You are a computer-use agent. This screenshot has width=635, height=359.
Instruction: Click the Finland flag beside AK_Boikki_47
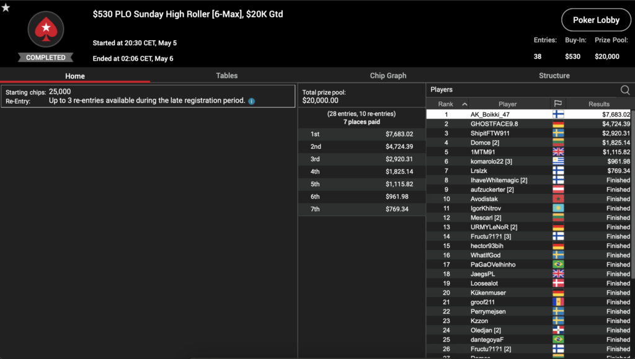coord(558,115)
